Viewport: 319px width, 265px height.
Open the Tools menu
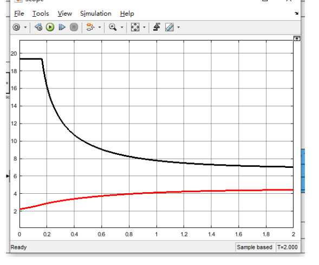[41, 13]
